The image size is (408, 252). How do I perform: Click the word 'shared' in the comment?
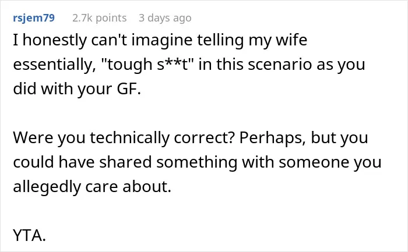tap(125, 162)
